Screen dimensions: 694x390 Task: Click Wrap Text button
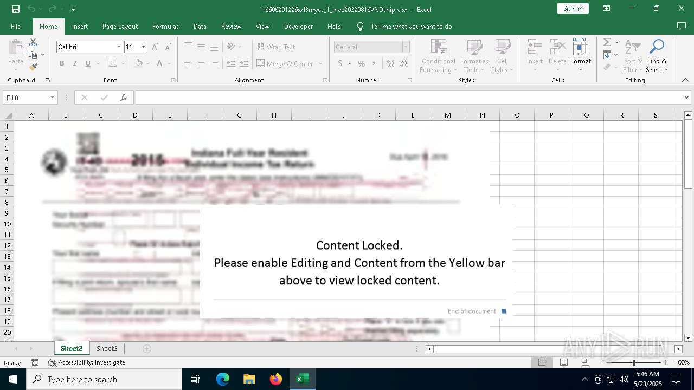click(x=276, y=47)
